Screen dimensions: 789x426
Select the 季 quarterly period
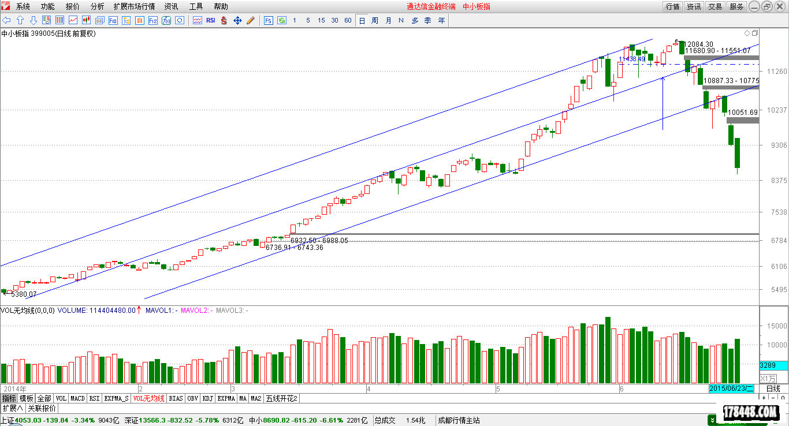(428, 20)
